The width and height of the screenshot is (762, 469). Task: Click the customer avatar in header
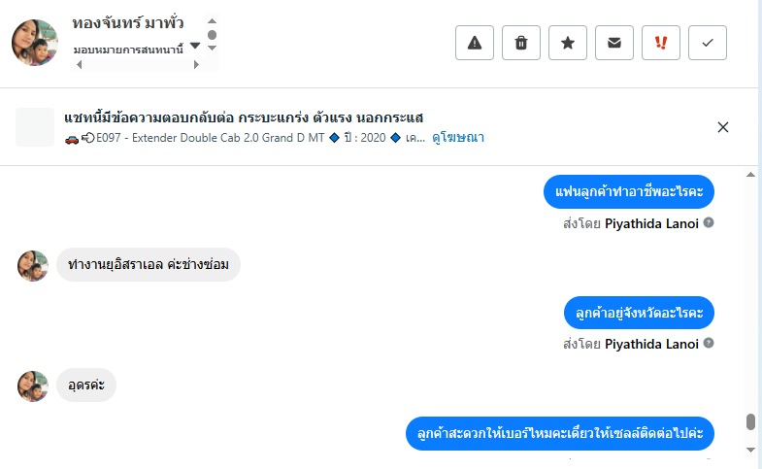point(35,43)
